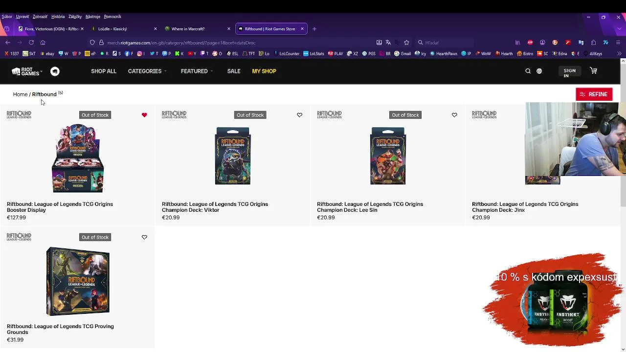Add Proving Grounds to wishlist heart
Viewport: 626px width, 352px height.
(x=144, y=237)
